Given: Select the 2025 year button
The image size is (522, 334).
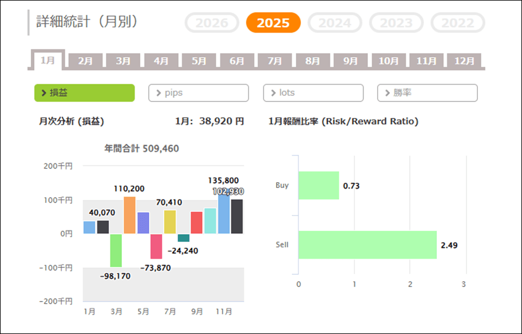Looking at the screenshot, I should [273, 23].
